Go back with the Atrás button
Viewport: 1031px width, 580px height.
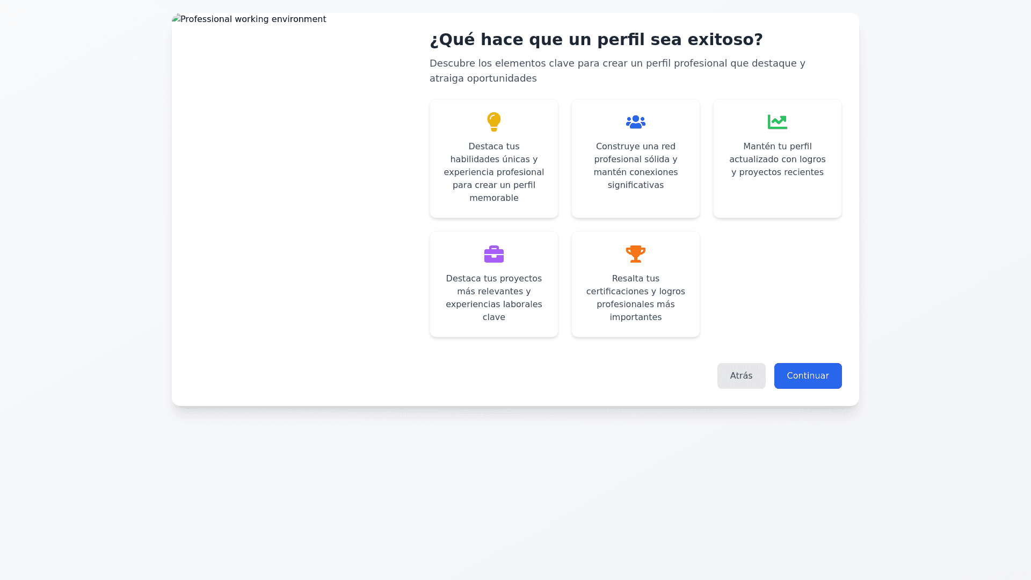pyautogui.click(x=741, y=376)
